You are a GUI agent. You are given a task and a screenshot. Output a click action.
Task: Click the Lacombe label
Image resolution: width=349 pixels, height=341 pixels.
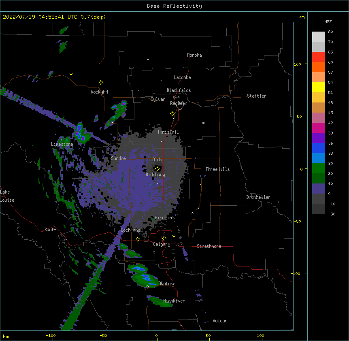tap(182, 77)
